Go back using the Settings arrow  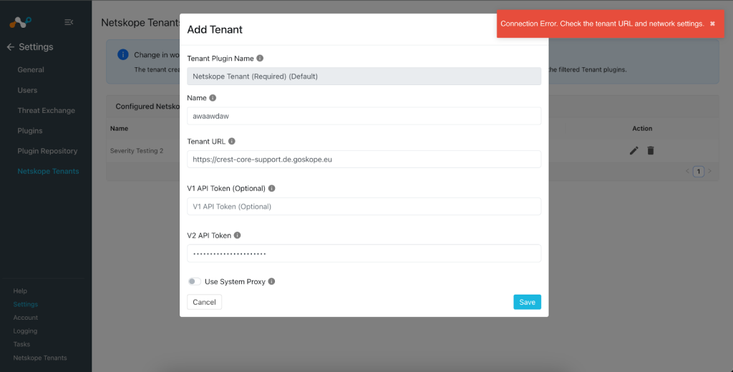[x=10, y=47]
